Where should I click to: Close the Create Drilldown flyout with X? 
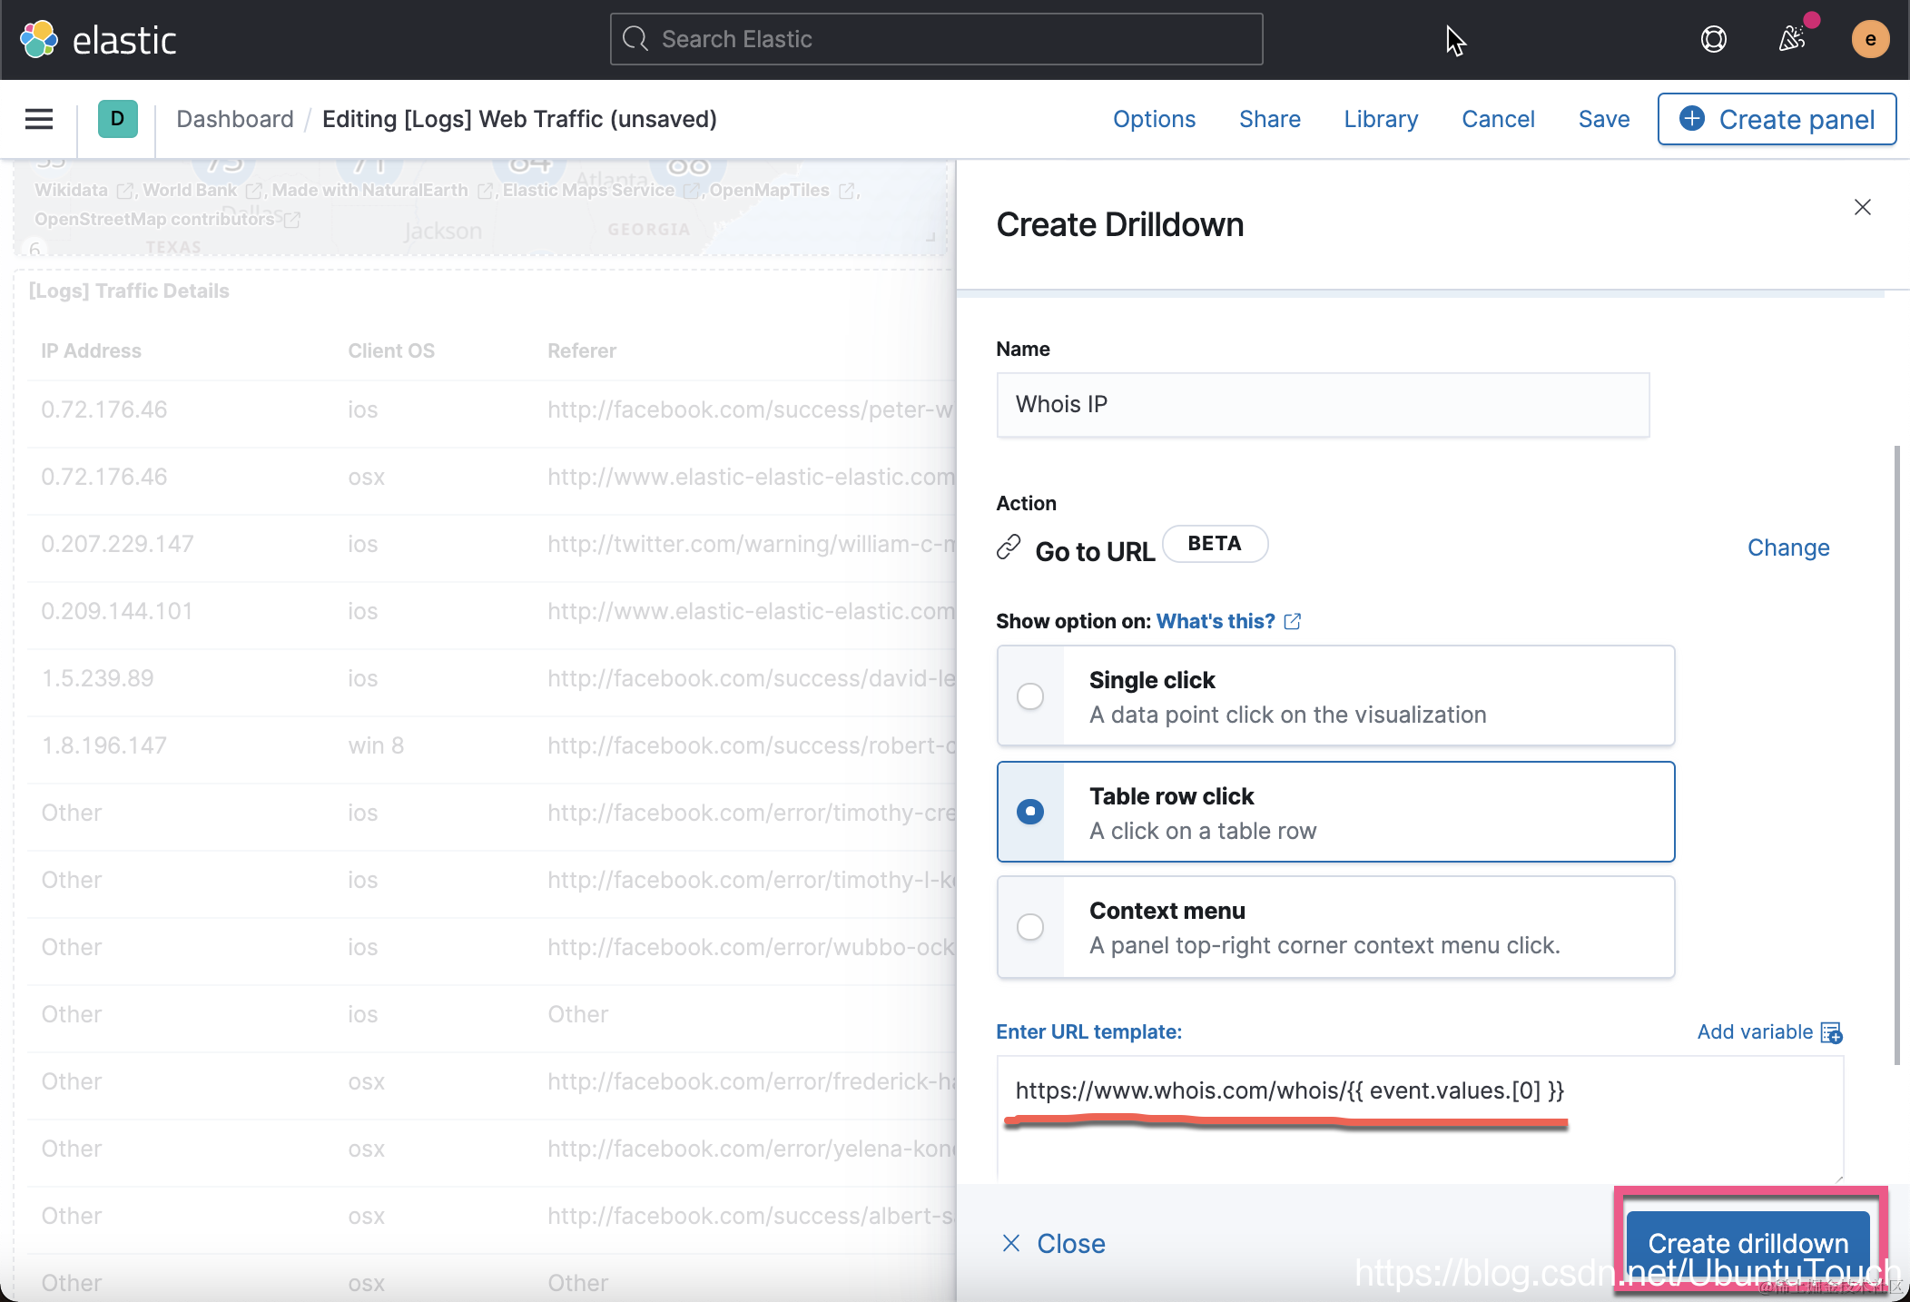(x=1862, y=207)
